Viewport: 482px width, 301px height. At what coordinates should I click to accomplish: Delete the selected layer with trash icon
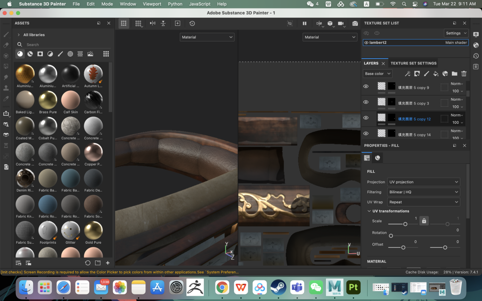tap(464, 73)
